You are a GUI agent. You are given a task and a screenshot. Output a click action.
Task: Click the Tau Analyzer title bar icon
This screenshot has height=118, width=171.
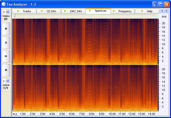(x=4, y=4)
